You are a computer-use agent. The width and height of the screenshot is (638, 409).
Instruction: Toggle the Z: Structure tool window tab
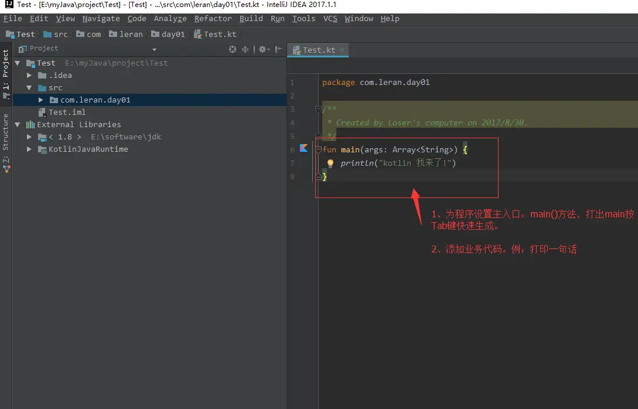point(6,143)
